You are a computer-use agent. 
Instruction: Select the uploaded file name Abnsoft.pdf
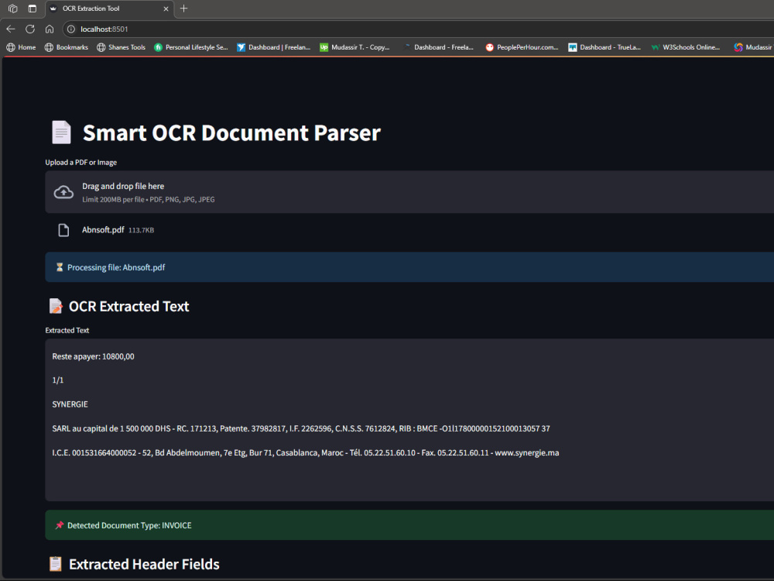[103, 230]
